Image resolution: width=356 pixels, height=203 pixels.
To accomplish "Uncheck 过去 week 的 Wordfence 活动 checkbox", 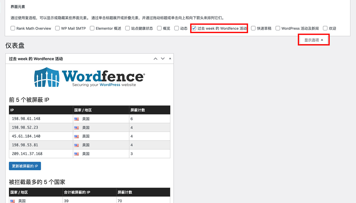I will coord(194,28).
